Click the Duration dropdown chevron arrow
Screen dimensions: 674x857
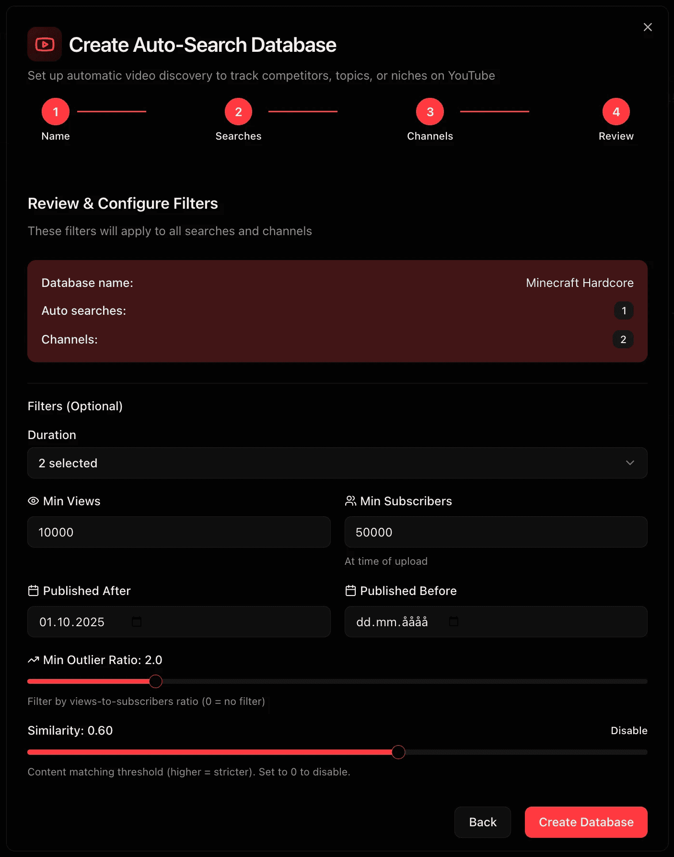click(x=630, y=463)
